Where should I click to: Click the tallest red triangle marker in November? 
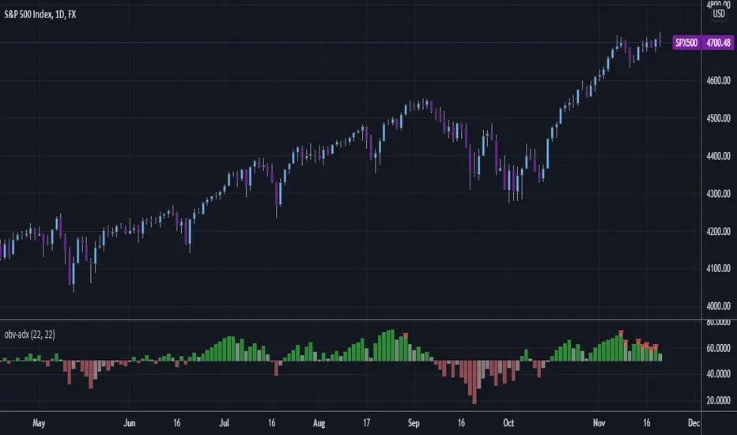(x=621, y=333)
